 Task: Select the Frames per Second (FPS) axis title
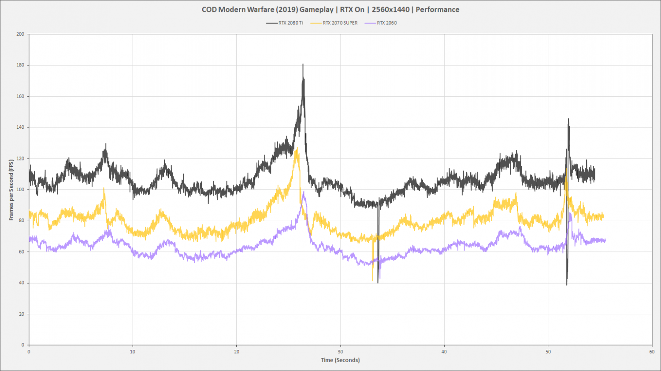pyautogui.click(x=11, y=190)
